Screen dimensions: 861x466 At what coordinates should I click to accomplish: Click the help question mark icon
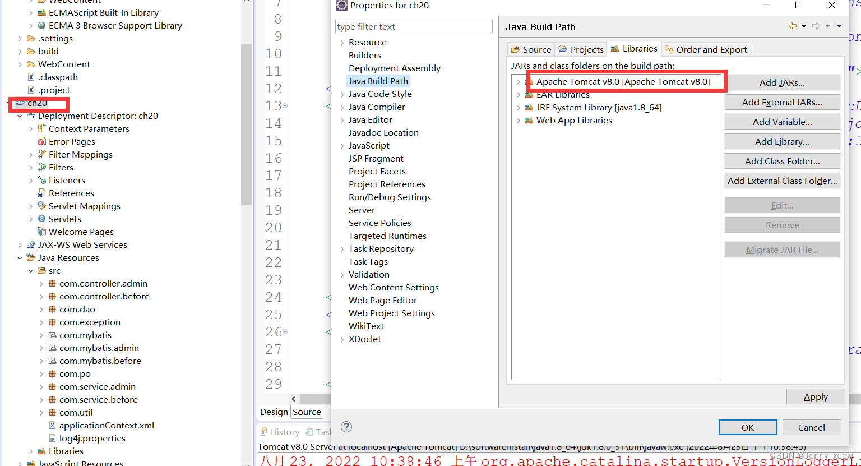pyautogui.click(x=346, y=427)
